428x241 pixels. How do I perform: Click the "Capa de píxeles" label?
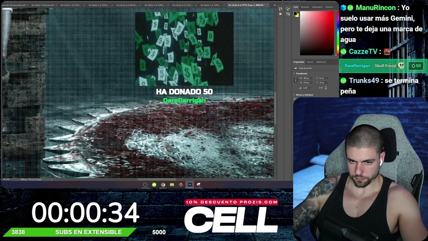point(305,68)
